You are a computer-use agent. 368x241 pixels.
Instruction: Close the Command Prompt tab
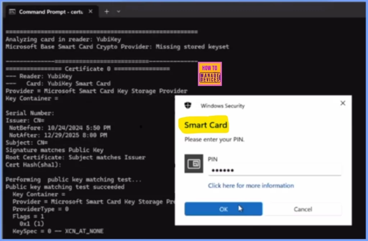91,11
